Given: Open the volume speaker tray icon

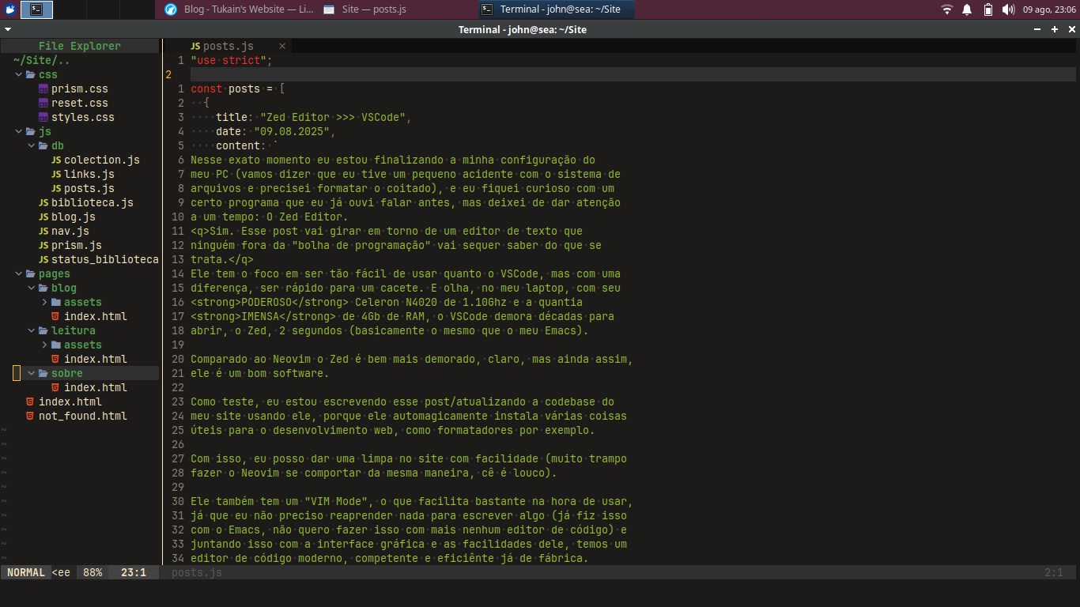Looking at the screenshot, I should point(1008,9).
